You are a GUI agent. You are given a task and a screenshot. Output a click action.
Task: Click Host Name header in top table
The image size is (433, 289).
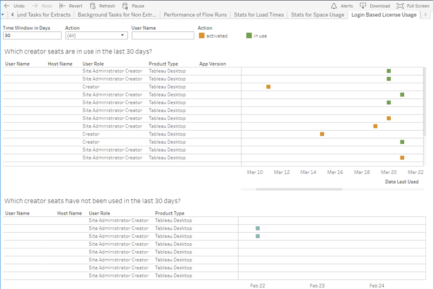pos(60,64)
